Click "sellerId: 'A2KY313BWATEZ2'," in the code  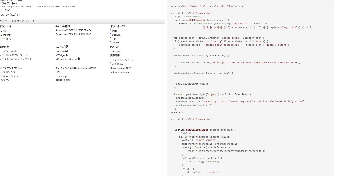[201, 140]
